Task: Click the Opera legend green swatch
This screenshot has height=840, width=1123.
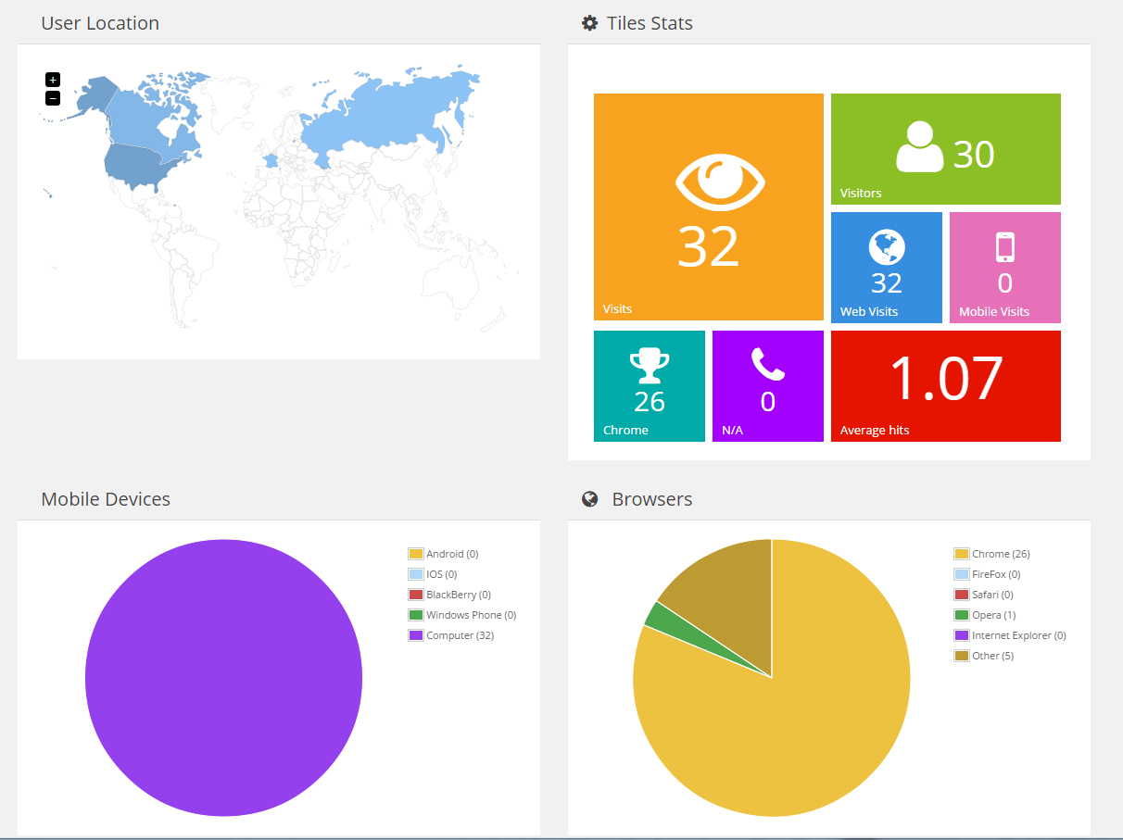Action: 961,615
